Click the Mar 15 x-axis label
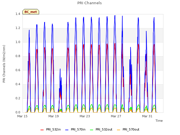This screenshot has height=135, width=180. click(22, 116)
